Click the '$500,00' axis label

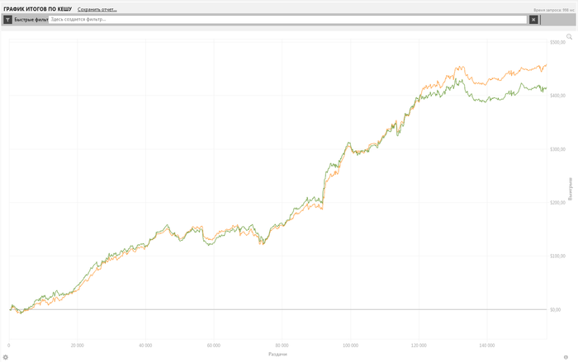[557, 42]
